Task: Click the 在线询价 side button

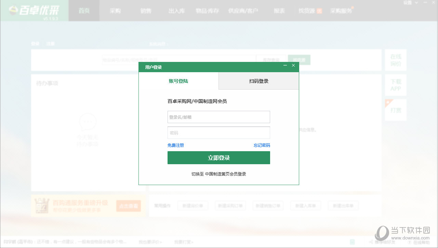Action: click(x=396, y=60)
